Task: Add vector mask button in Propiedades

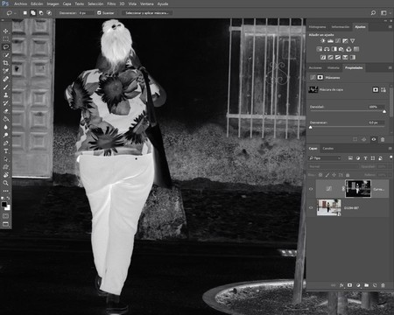Action: 383,89
